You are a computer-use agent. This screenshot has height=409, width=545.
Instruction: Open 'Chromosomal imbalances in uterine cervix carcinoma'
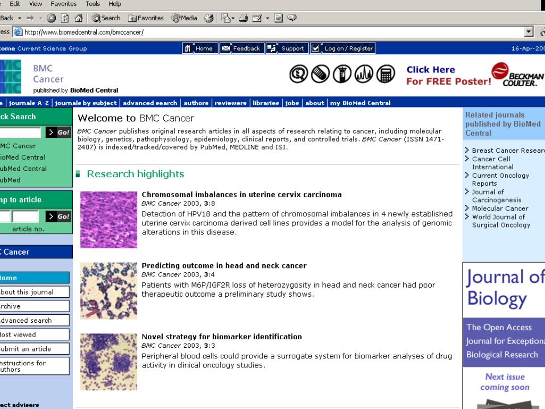click(242, 194)
